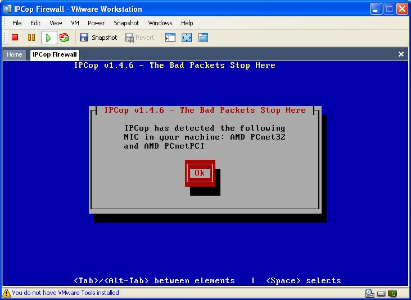Click the Reset virtual machine icon

click(x=64, y=38)
